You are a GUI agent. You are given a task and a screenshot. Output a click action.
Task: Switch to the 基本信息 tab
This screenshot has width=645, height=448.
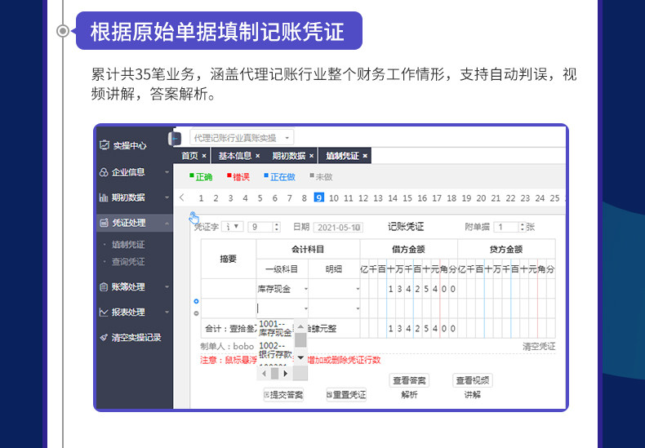coord(234,156)
